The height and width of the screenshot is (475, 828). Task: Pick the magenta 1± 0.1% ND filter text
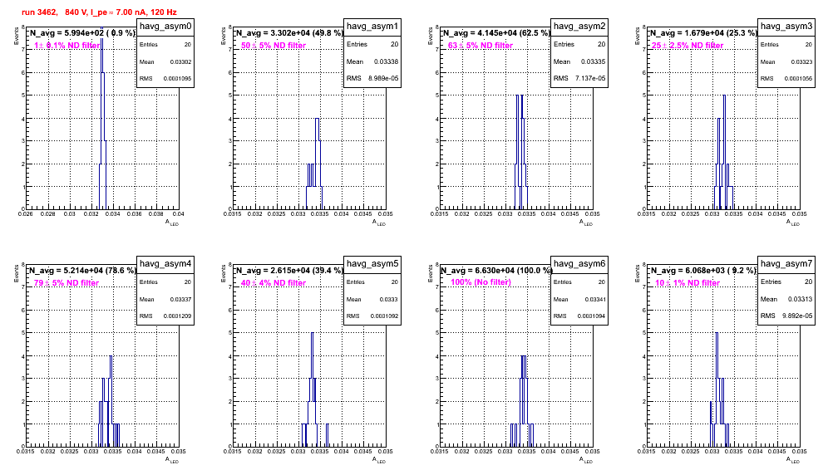[x=67, y=46]
